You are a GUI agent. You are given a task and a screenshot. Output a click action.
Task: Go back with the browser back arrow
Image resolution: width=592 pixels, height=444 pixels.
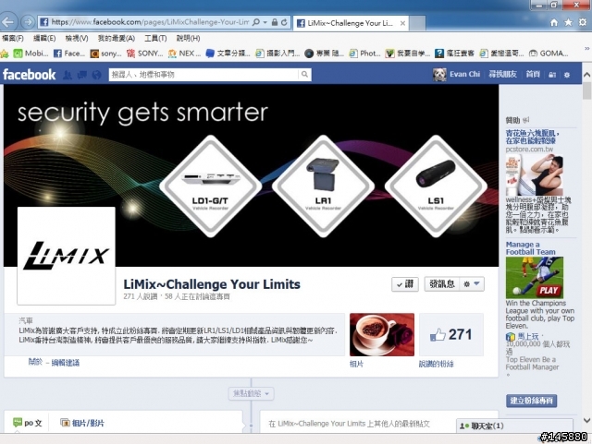click(x=8, y=22)
